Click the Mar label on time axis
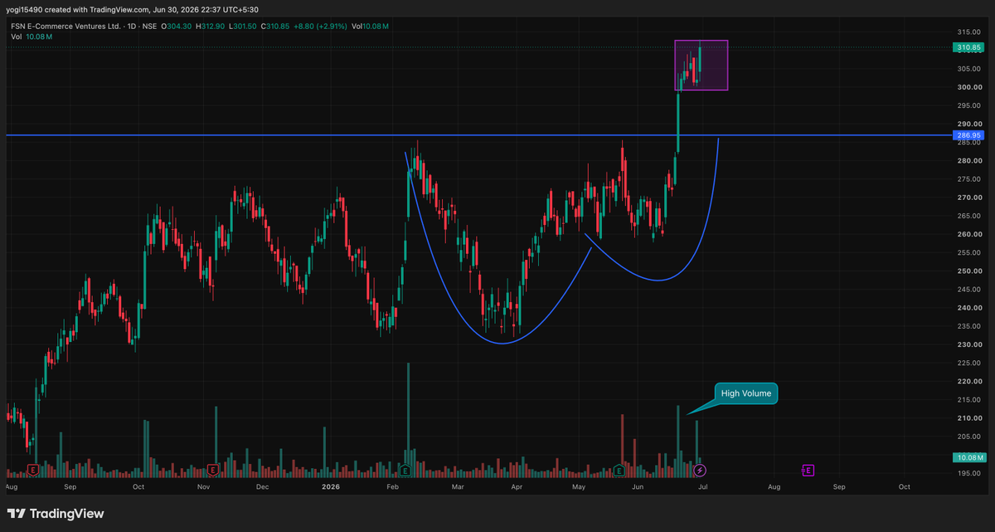Screen dimensions: 995x532 coord(457,486)
